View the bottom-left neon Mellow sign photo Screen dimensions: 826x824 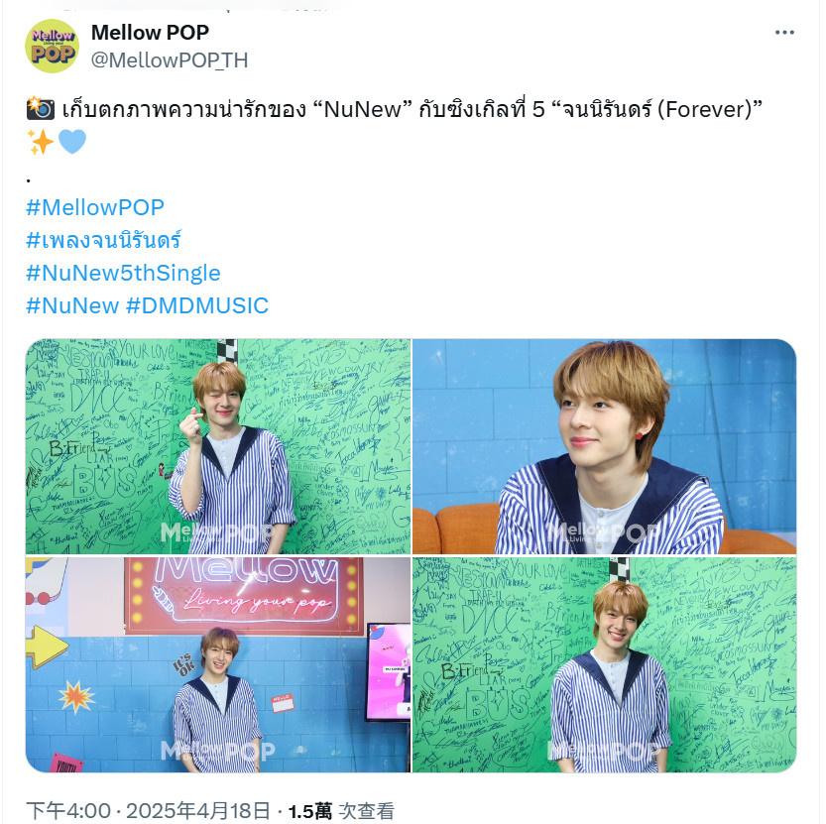click(217, 664)
